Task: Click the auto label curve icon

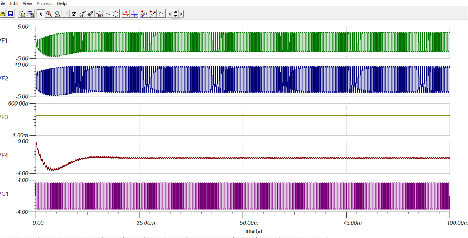Action: click(x=83, y=14)
